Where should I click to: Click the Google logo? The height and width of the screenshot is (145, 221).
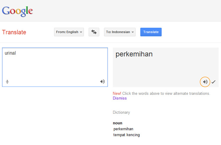click(x=17, y=11)
